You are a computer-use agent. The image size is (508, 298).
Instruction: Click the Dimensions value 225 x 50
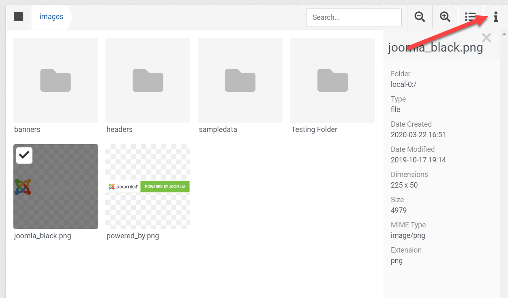[x=404, y=185]
